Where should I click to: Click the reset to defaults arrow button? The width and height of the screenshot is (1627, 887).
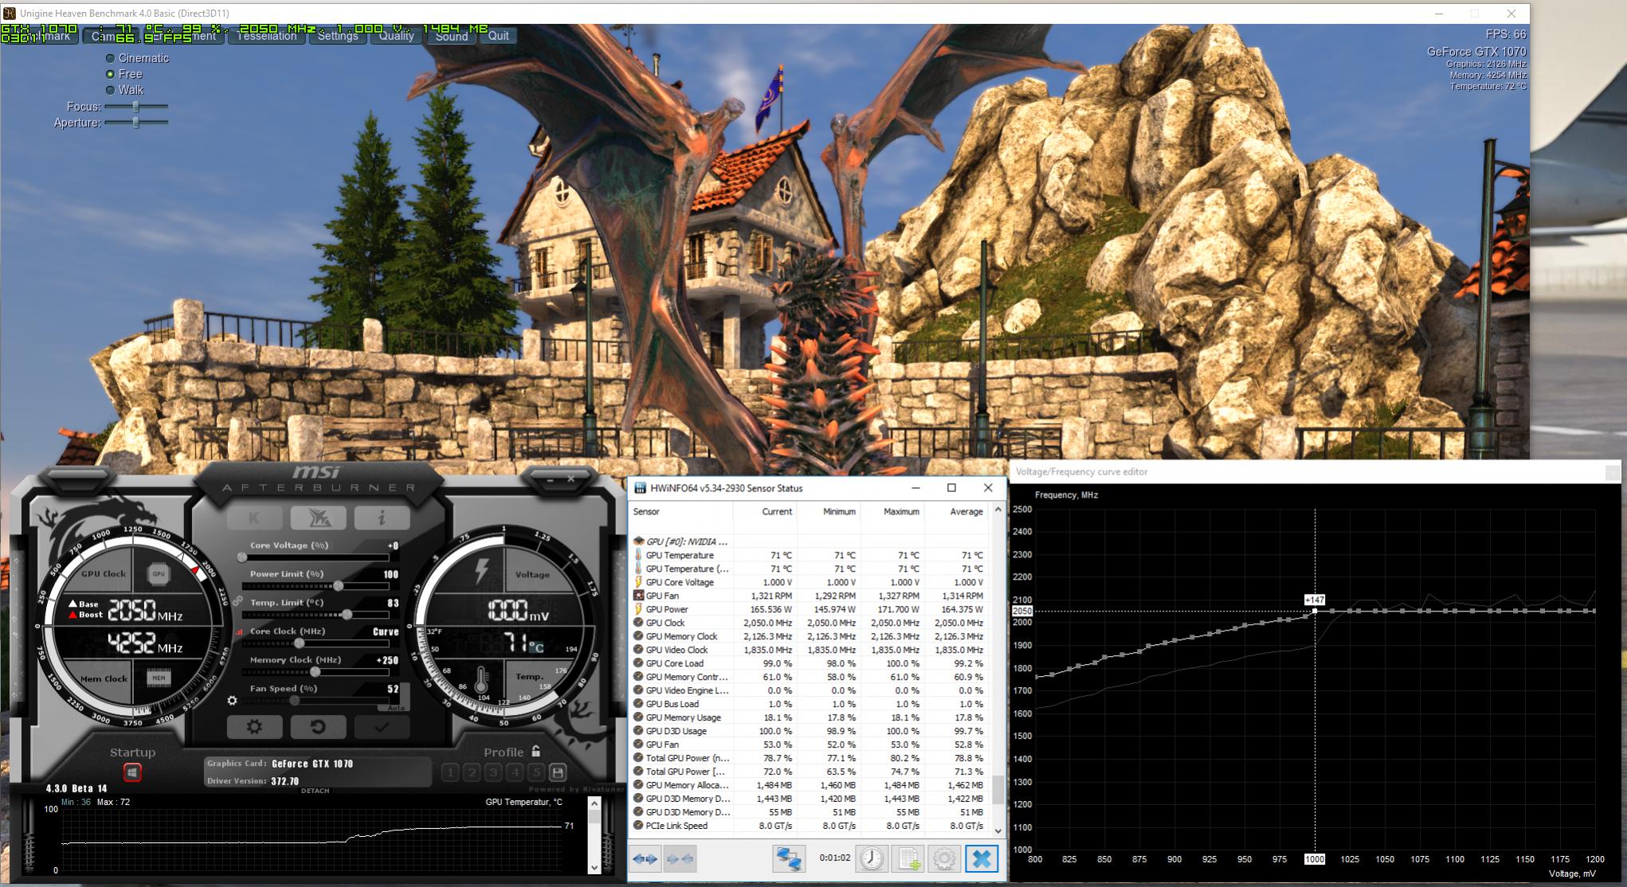(x=317, y=726)
